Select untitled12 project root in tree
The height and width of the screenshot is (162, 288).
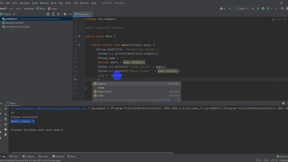(36, 19)
